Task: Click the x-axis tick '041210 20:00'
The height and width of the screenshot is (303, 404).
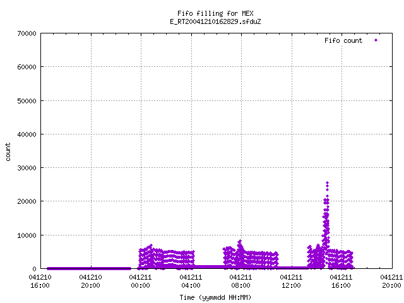Action: (x=90, y=282)
